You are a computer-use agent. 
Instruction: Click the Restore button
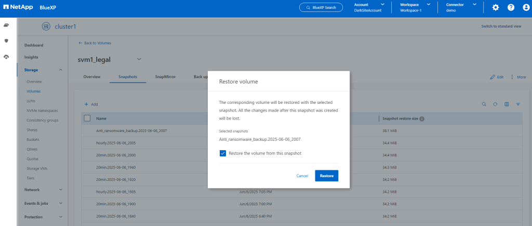(x=326, y=176)
